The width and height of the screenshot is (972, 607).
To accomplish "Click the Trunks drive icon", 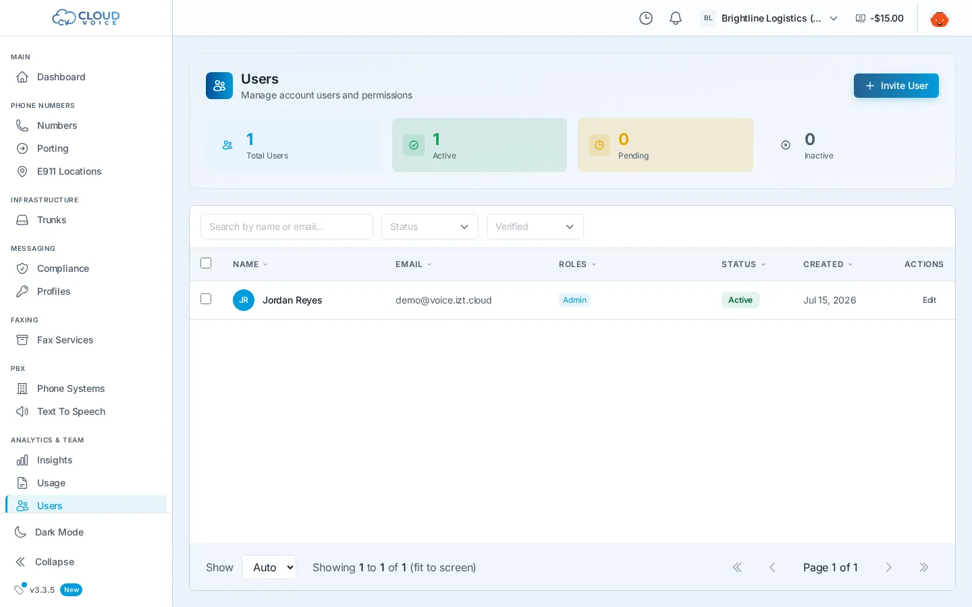I will 22,220.
